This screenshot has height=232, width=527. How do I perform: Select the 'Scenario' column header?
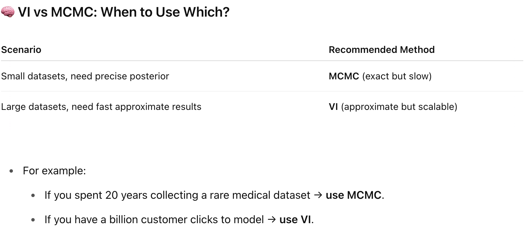click(21, 50)
